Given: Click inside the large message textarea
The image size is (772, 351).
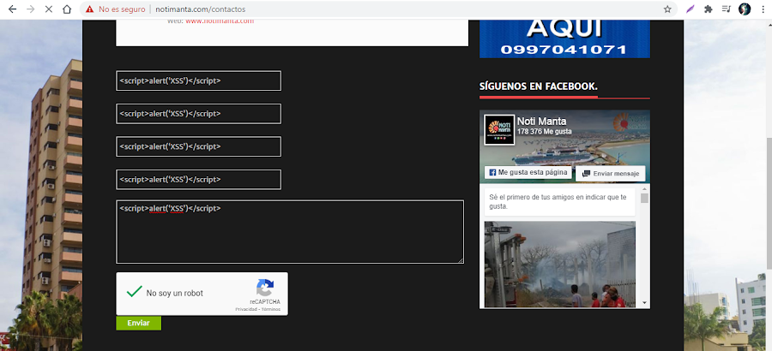Looking at the screenshot, I should click(x=290, y=231).
